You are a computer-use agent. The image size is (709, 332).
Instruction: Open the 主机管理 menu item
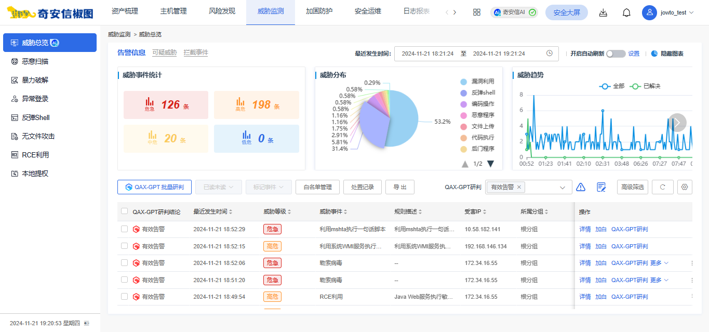[x=173, y=11]
